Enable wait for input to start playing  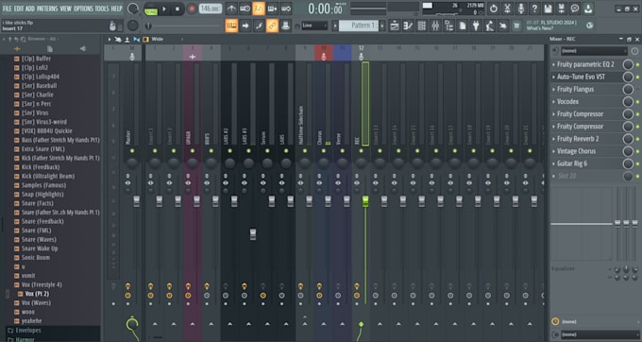tap(245, 9)
